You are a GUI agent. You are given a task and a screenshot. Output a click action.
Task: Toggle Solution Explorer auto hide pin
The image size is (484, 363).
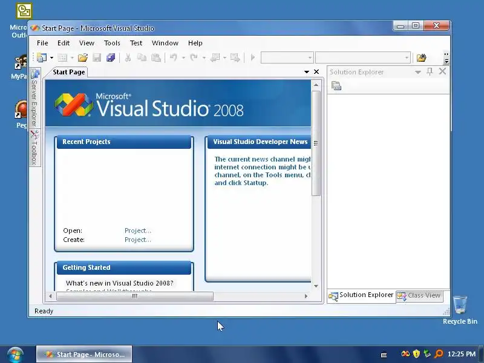(x=430, y=72)
